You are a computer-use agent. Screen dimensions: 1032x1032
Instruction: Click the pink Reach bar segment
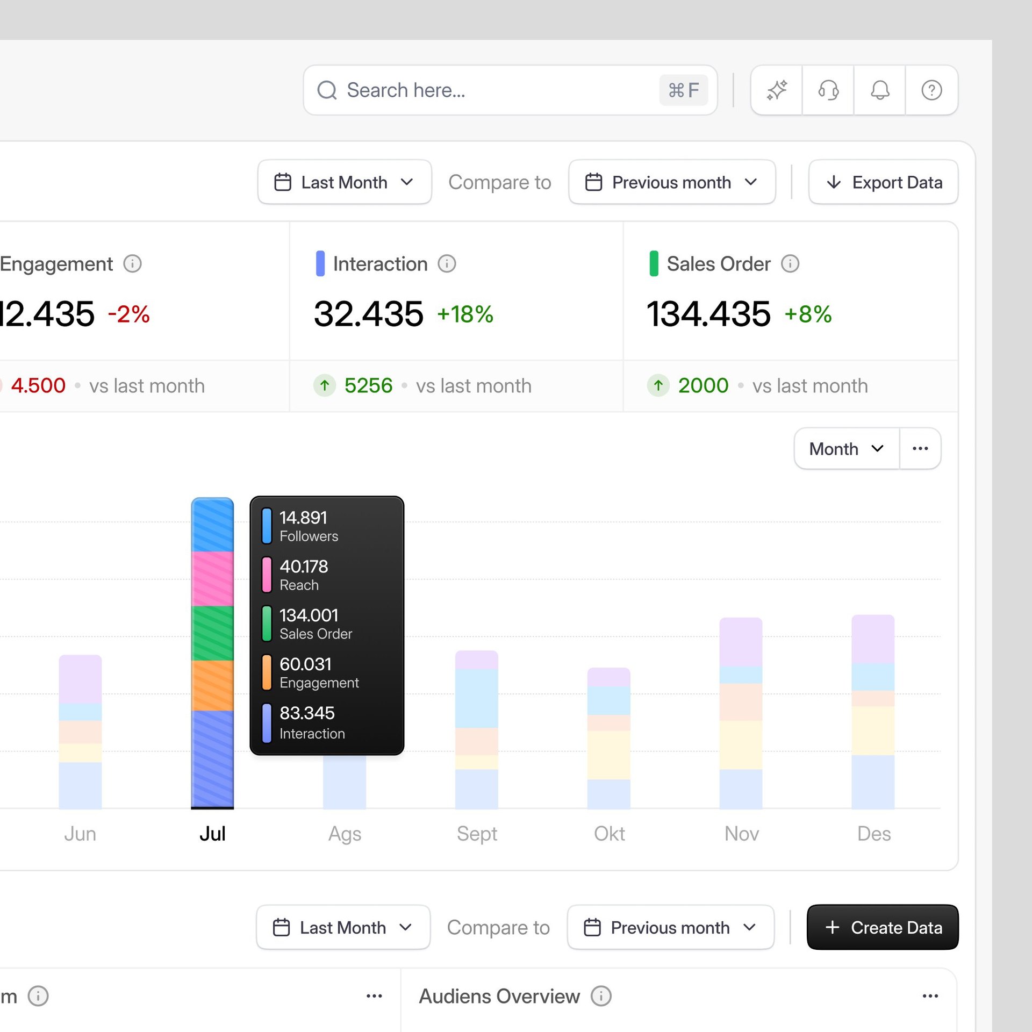[x=212, y=578]
